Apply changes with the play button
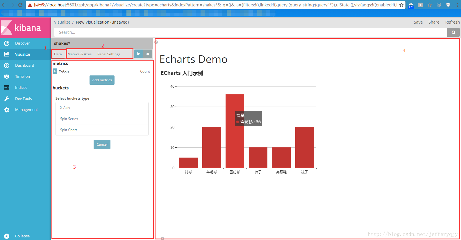This screenshot has width=461, height=240. pos(139,54)
